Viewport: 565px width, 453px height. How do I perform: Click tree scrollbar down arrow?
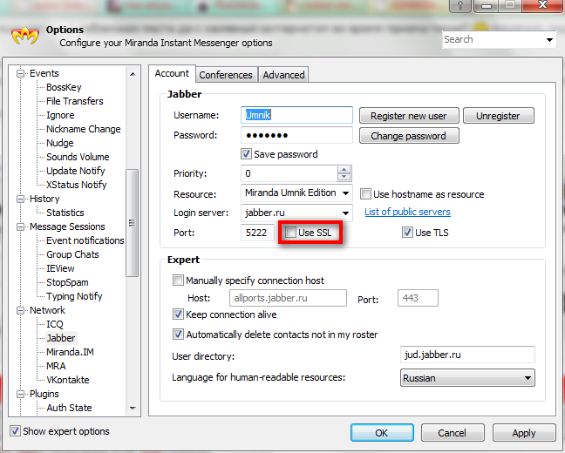pos(133,408)
